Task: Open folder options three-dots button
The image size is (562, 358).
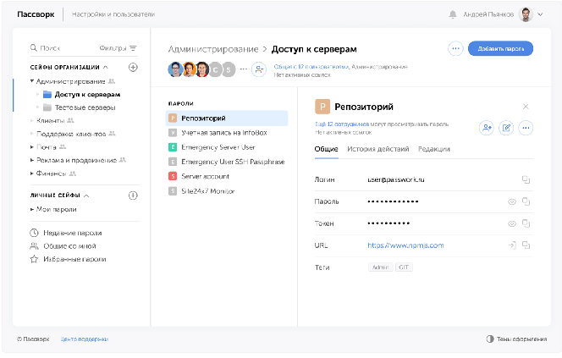Action: 455,48
